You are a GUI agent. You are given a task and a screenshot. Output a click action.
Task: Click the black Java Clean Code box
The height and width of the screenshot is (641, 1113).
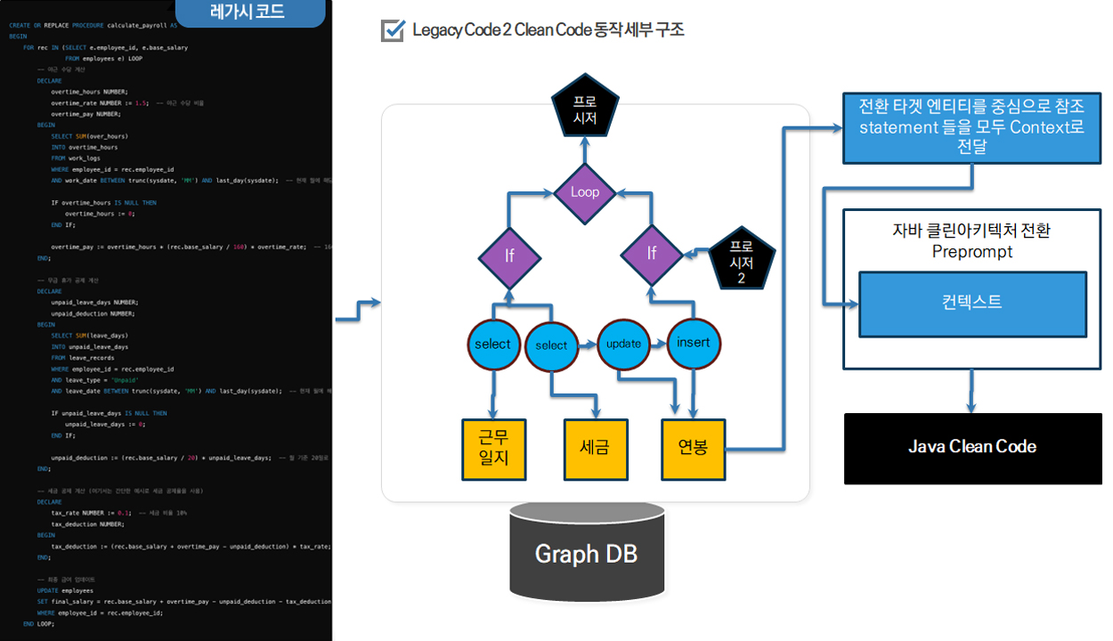click(971, 447)
